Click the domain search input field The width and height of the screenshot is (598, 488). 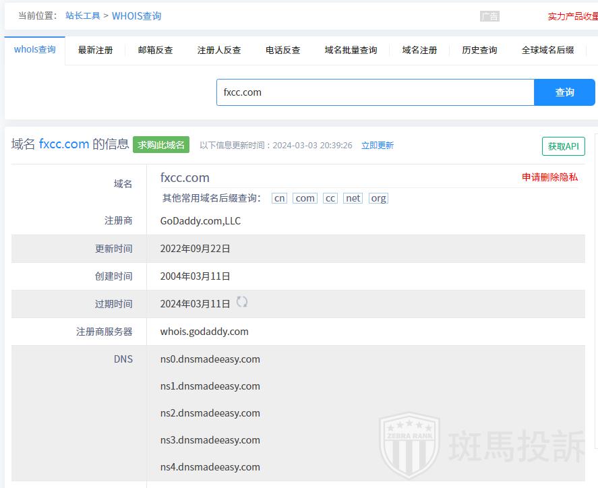tap(375, 92)
